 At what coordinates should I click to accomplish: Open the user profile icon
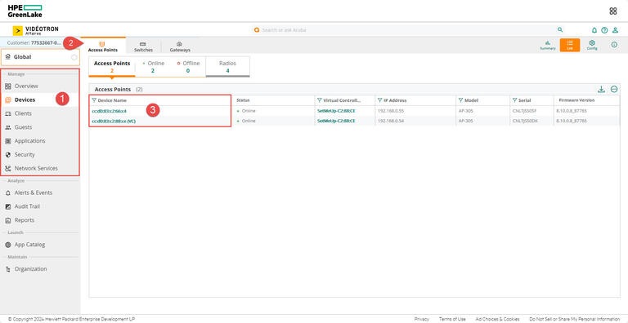(x=615, y=30)
